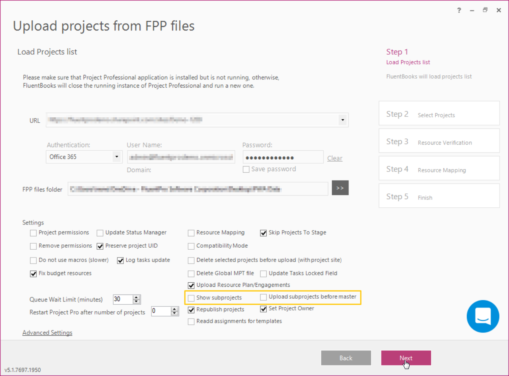
Task: Open the chat support bubble
Action: pyautogui.click(x=483, y=317)
